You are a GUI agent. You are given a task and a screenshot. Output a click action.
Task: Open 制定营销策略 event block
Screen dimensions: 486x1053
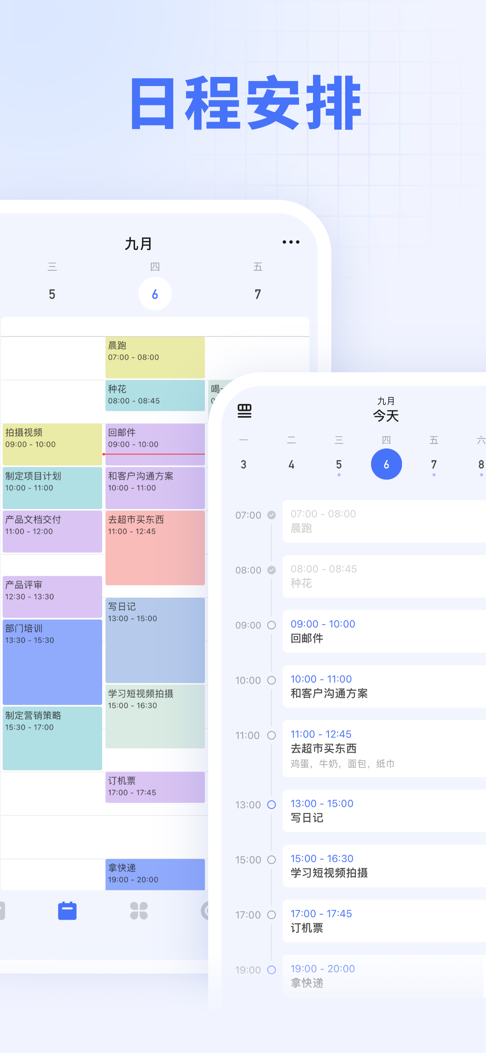coord(52,738)
